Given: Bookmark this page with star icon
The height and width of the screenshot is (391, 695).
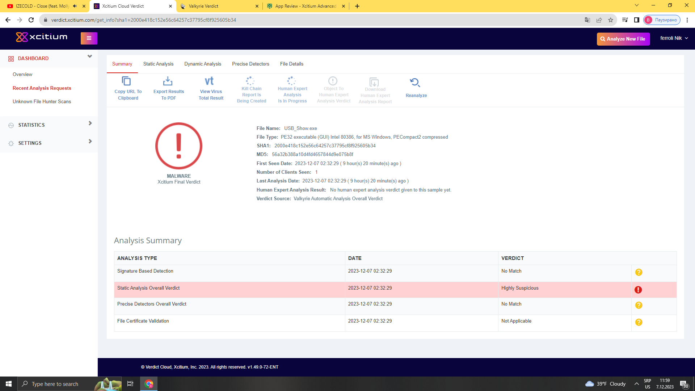Looking at the screenshot, I should click(x=611, y=20).
